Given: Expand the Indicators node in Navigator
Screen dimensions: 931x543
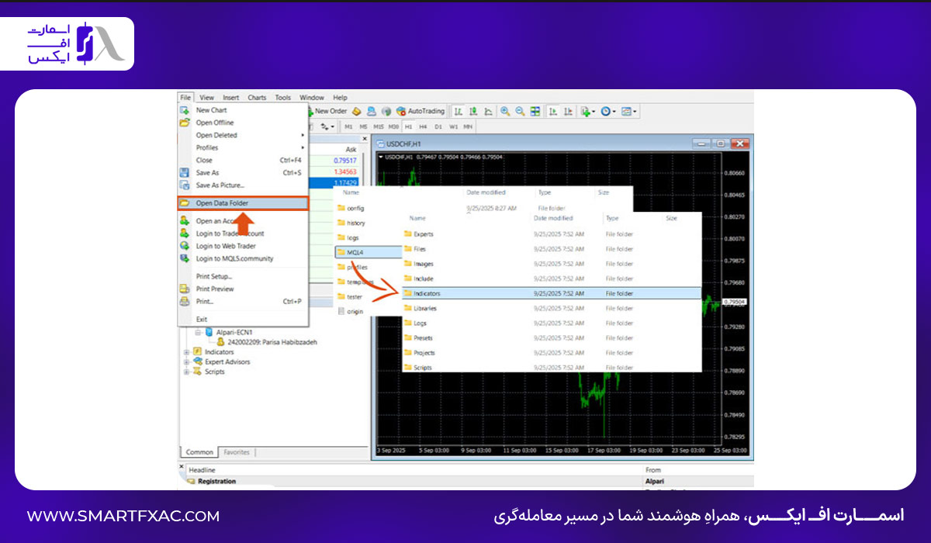Looking at the screenshot, I should coord(186,351).
